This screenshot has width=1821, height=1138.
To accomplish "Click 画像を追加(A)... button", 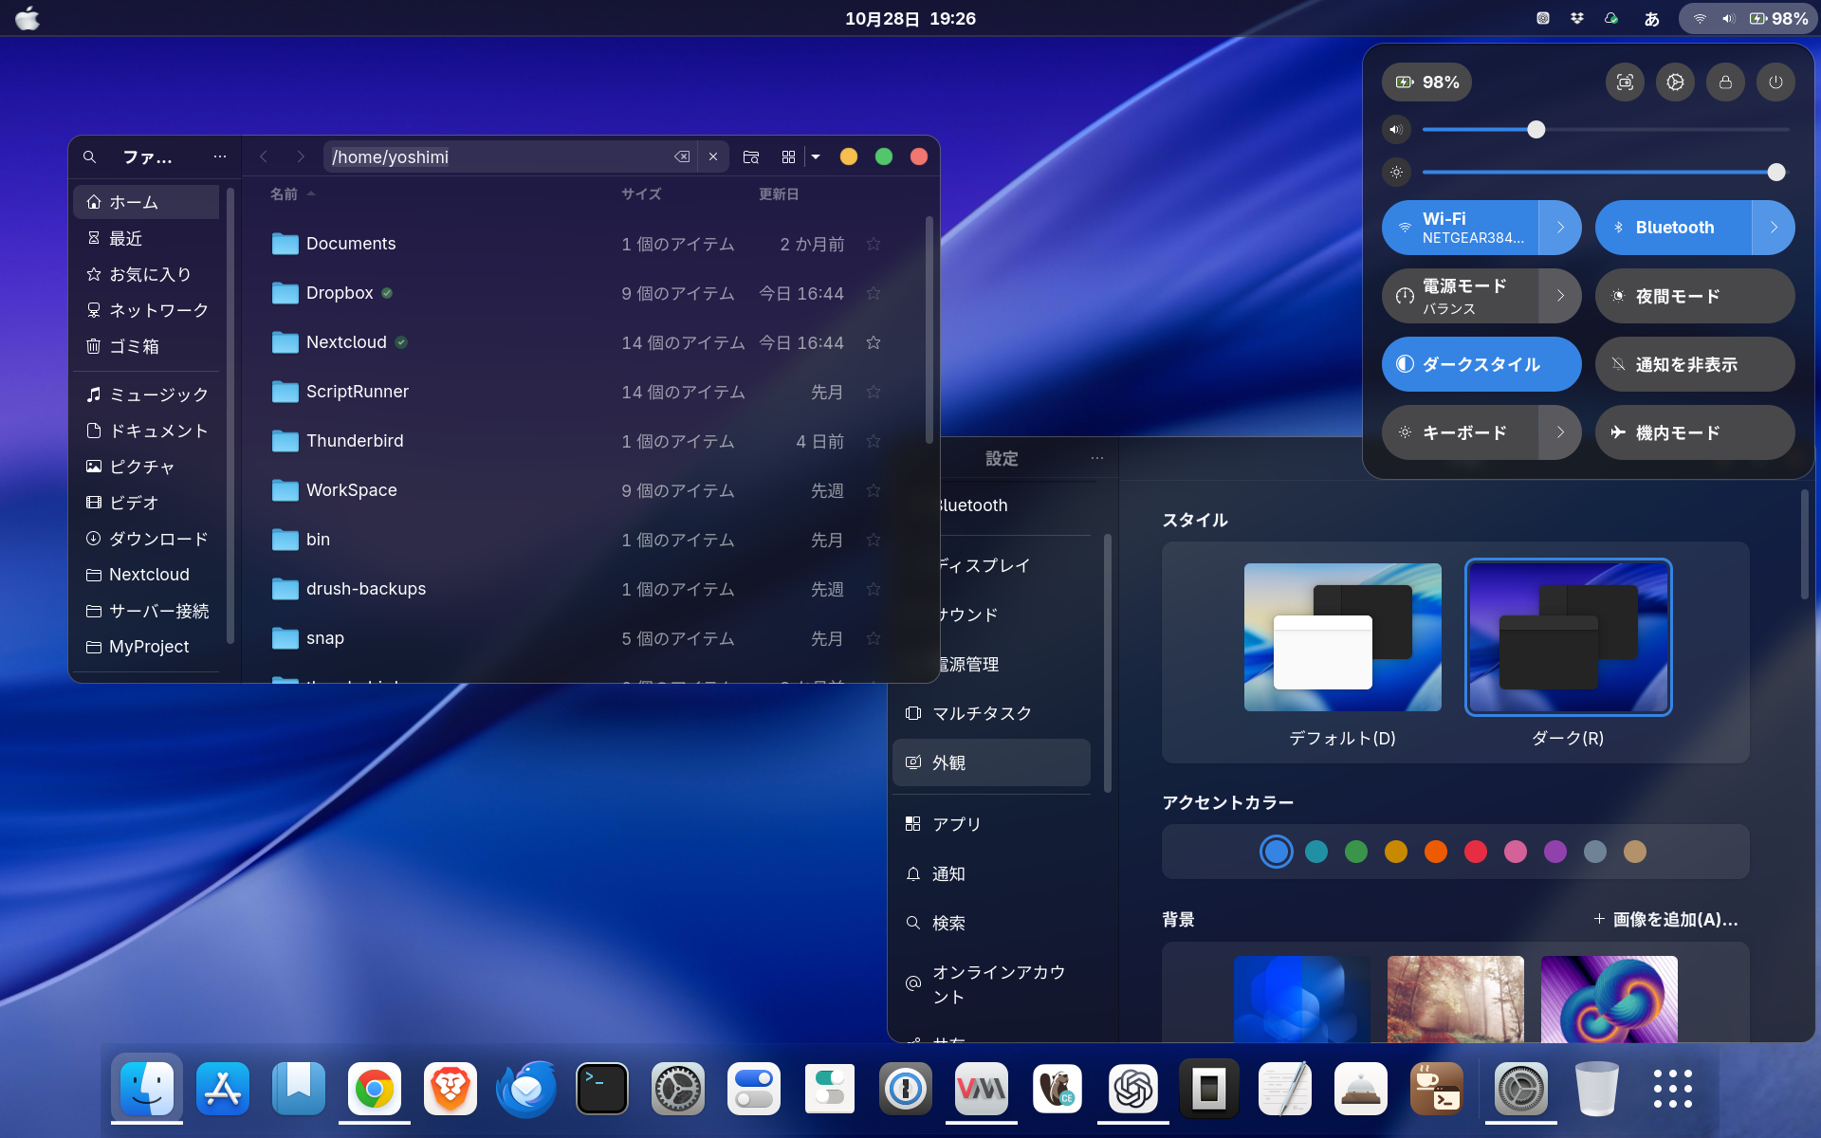I will pos(1665,919).
